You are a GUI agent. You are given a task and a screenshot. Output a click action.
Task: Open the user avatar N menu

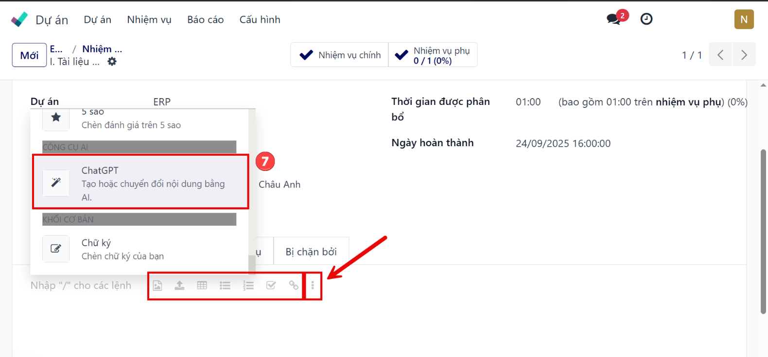(744, 19)
